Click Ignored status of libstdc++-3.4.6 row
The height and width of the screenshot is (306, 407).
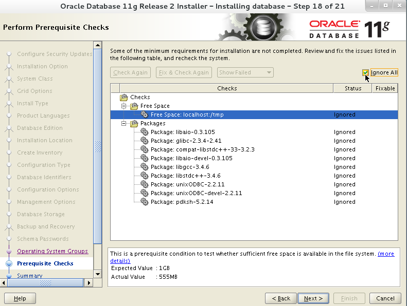[344, 176]
